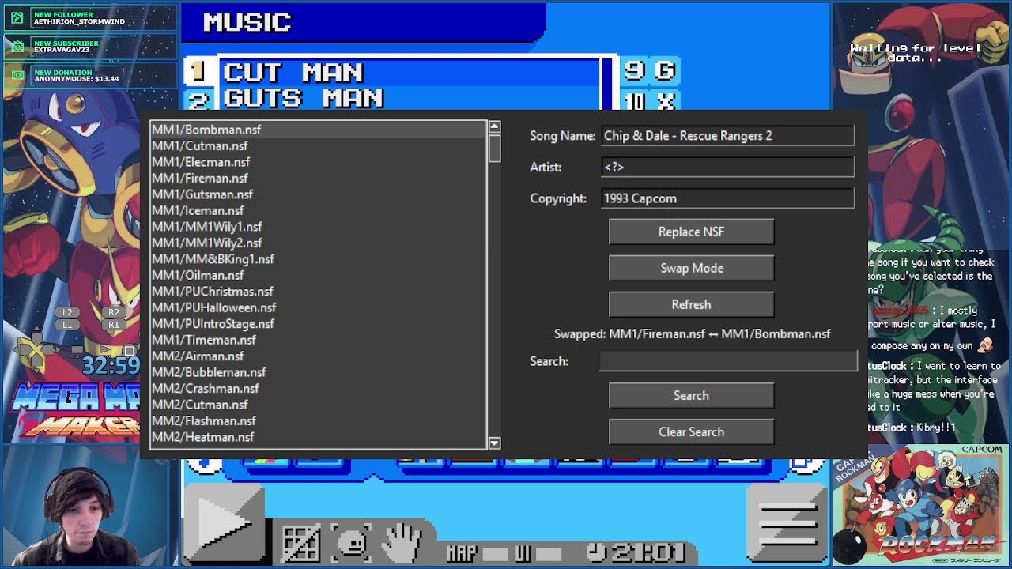The image size is (1012, 569).
Task: Select MM1/Fireman.nsf in the list
Action: [319, 178]
